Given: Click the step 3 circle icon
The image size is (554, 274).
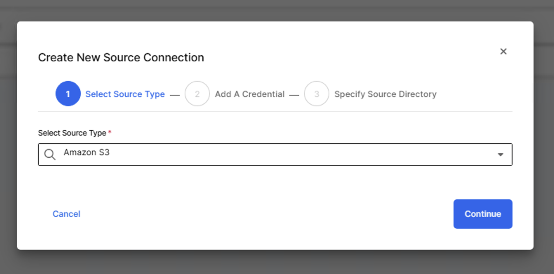Looking at the screenshot, I should [x=316, y=94].
